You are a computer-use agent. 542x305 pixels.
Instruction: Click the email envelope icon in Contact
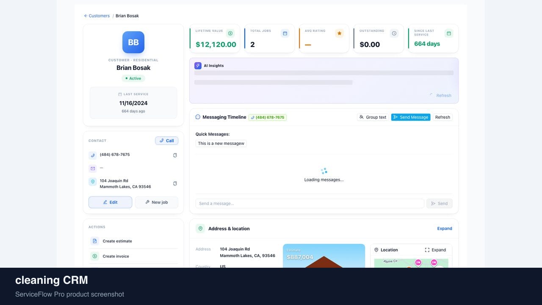93,168
